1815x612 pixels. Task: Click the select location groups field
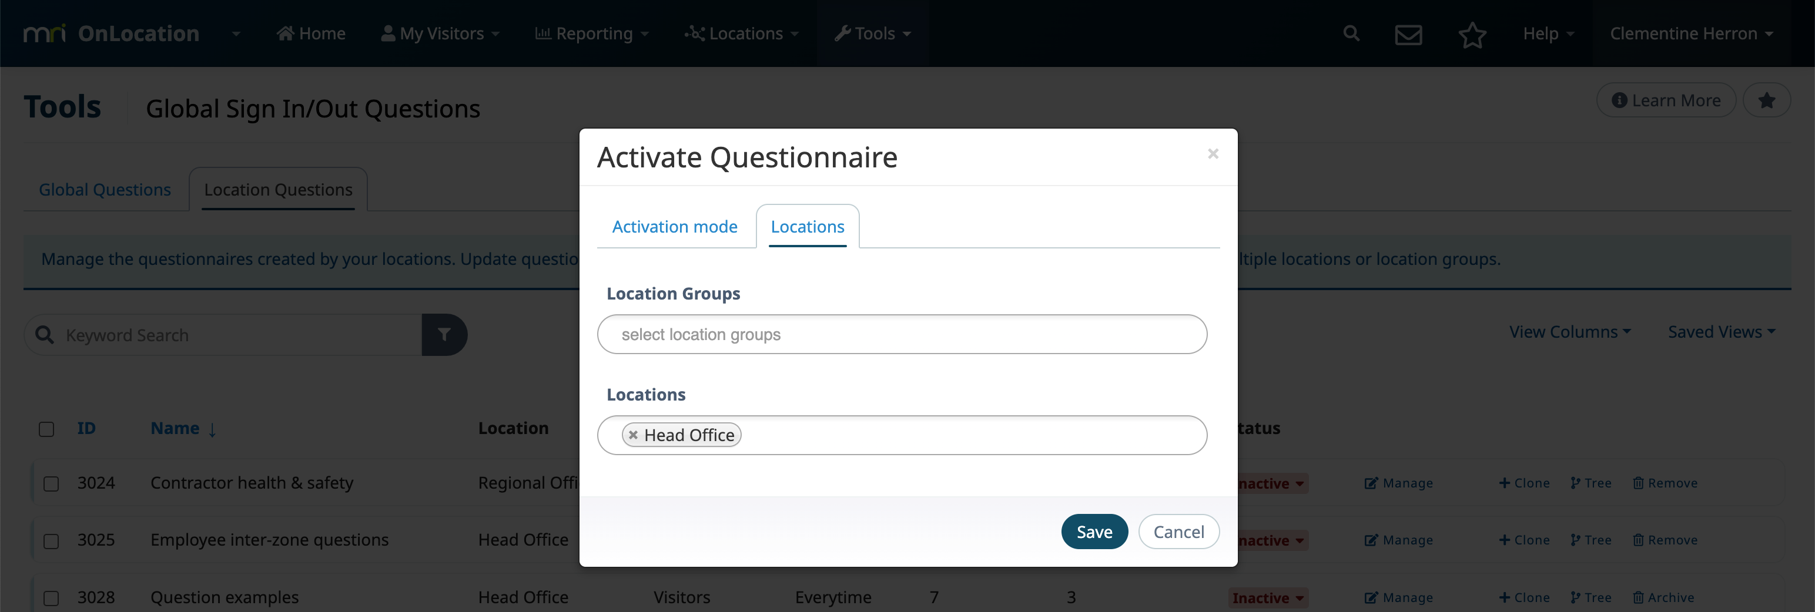902,335
